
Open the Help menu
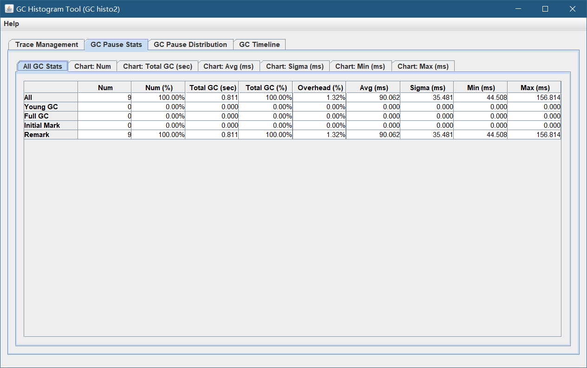(12, 24)
